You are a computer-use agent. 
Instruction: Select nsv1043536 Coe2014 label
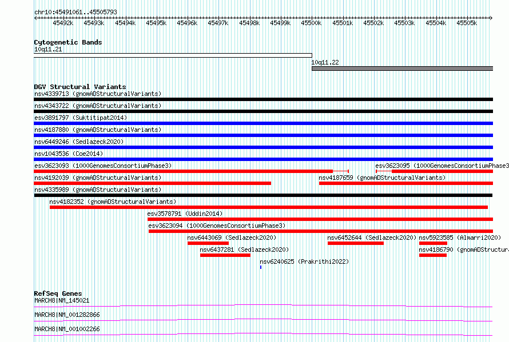click(69, 154)
